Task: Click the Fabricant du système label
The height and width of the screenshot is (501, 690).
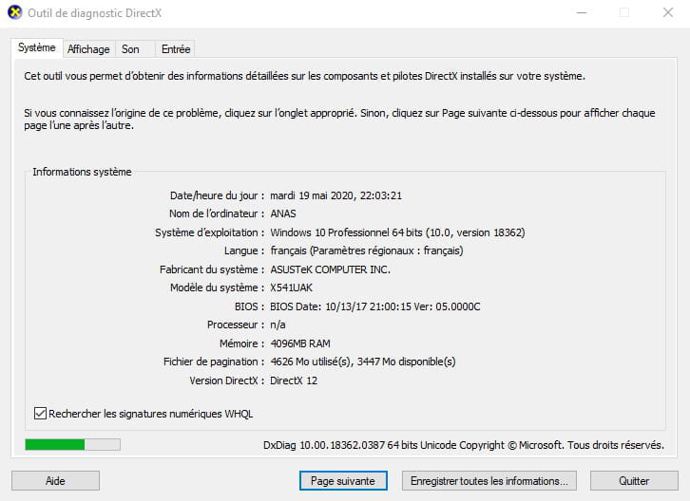Action: pos(212,269)
